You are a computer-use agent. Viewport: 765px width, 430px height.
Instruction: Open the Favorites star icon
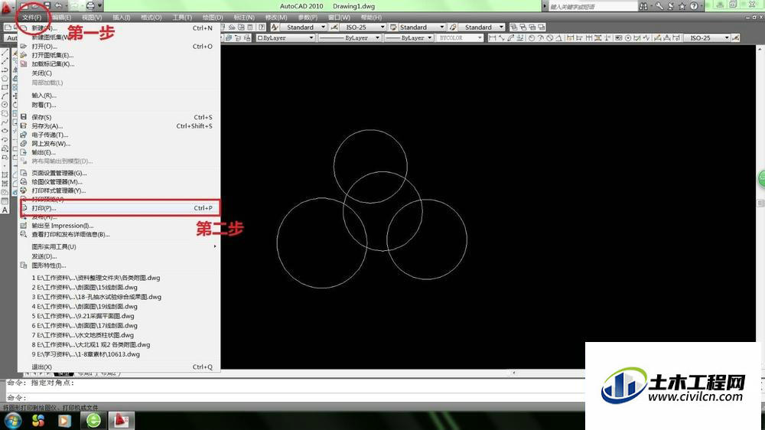click(x=682, y=6)
